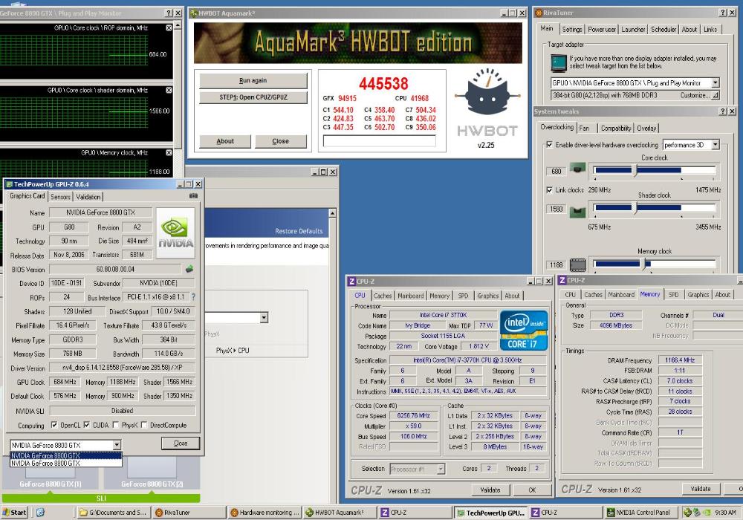Click the hardware monitor vertical scrollbar up arrow
743x520 pixels.
(x=178, y=25)
